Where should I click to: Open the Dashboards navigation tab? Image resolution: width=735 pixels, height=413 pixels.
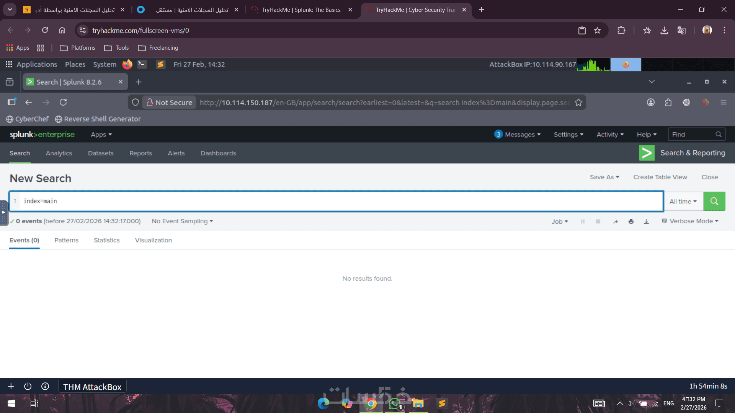pyautogui.click(x=218, y=153)
